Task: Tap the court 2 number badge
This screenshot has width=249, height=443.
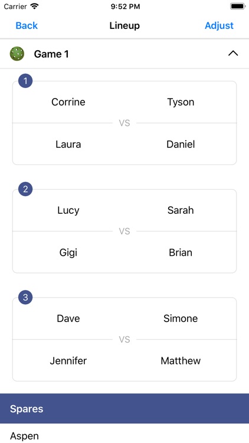Action: point(25,189)
